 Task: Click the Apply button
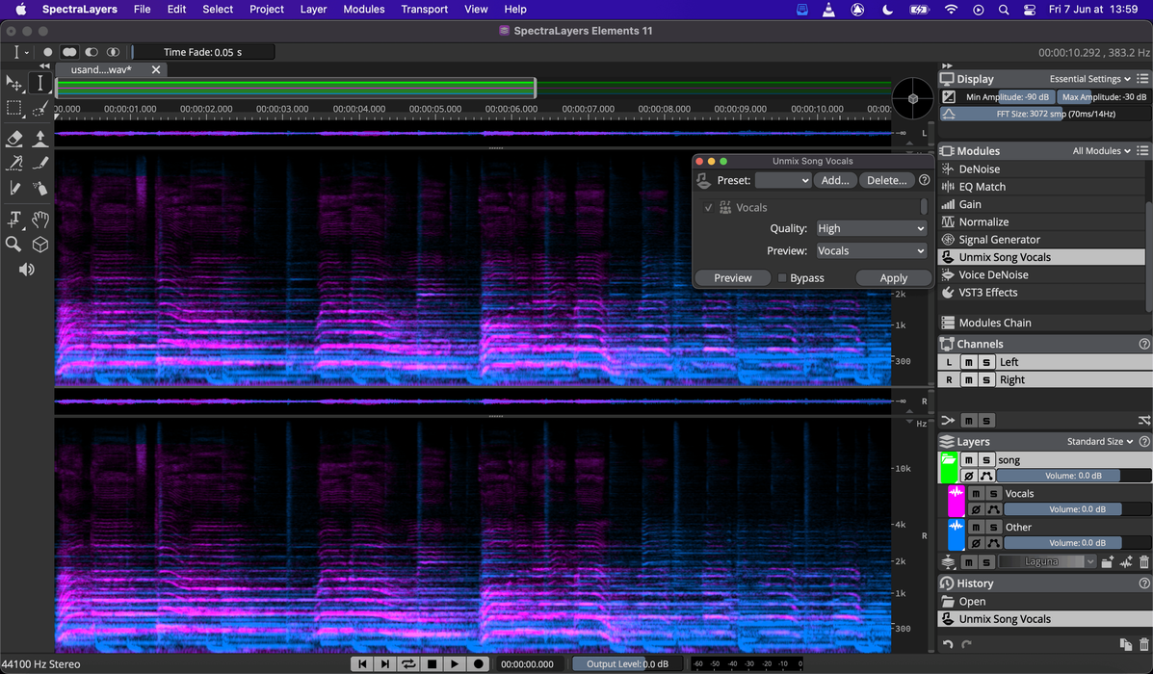(x=893, y=278)
